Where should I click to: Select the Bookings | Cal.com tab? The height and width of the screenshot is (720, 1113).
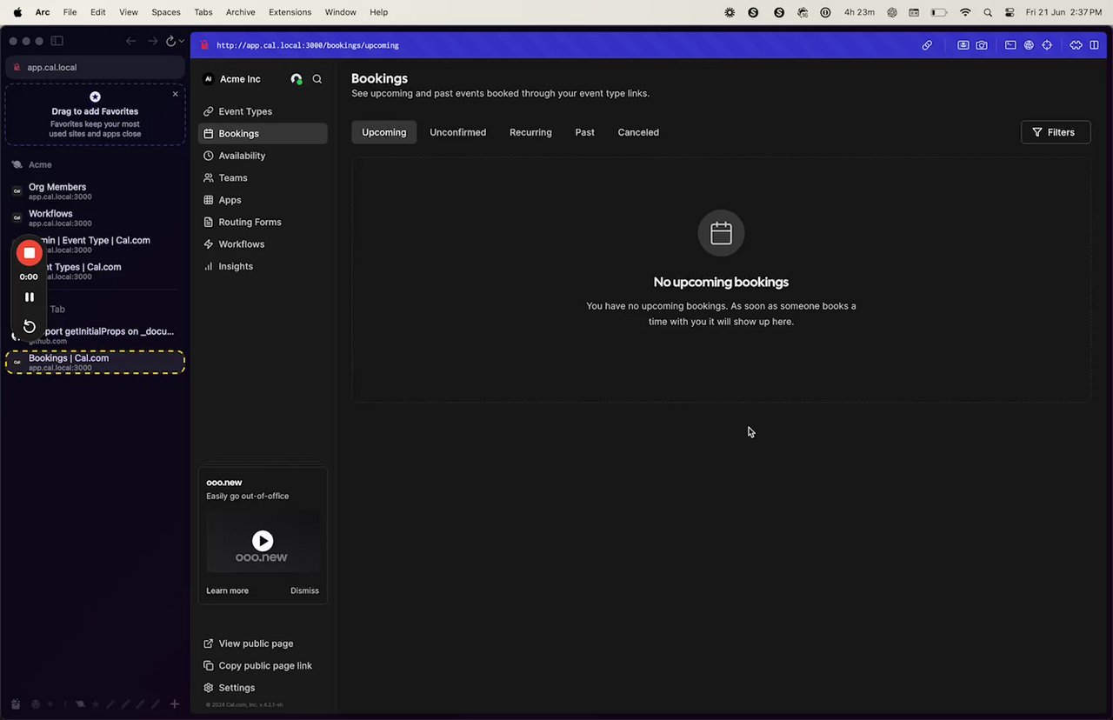[x=95, y=363]
